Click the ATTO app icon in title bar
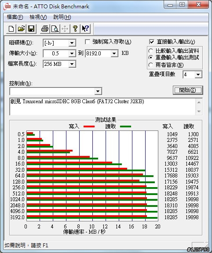The image size is (212, 253). click(7, 7)
